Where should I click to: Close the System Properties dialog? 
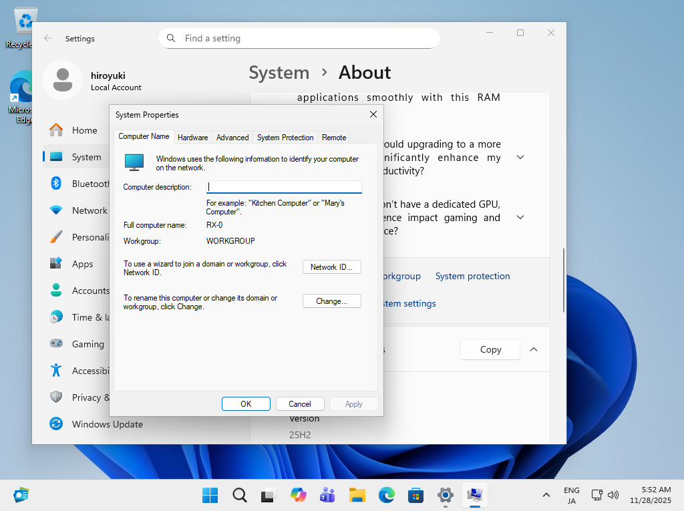pyautogui.click(x=373, y=114)
